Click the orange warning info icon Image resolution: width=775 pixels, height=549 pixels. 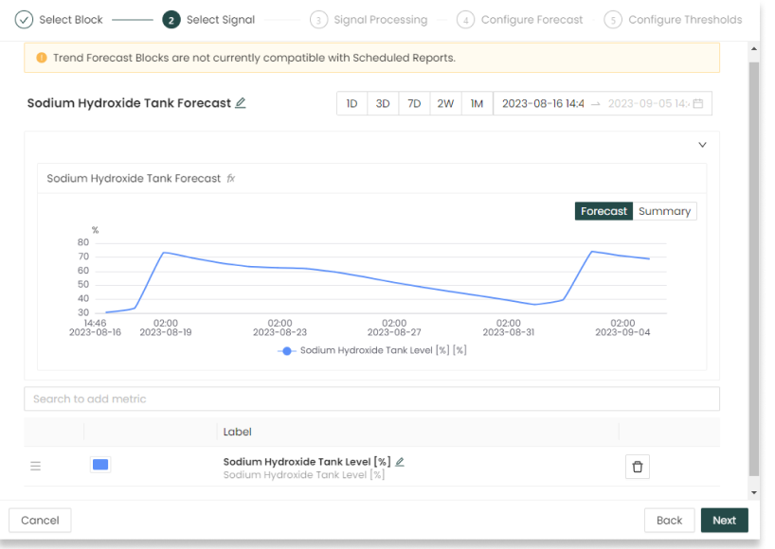[x=42, y=58]
